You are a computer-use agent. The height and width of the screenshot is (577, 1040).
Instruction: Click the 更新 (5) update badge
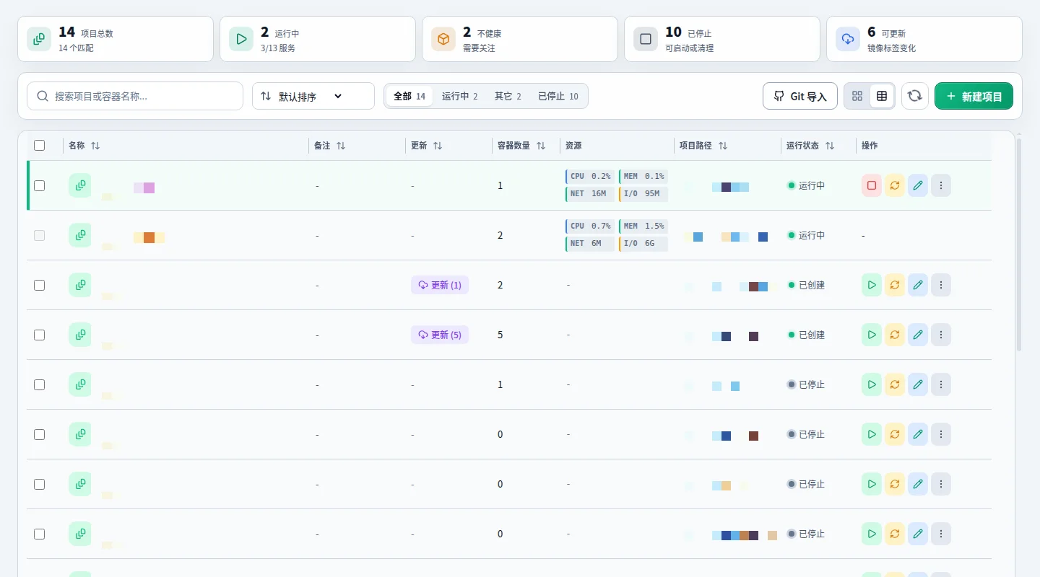click(440, 335)
